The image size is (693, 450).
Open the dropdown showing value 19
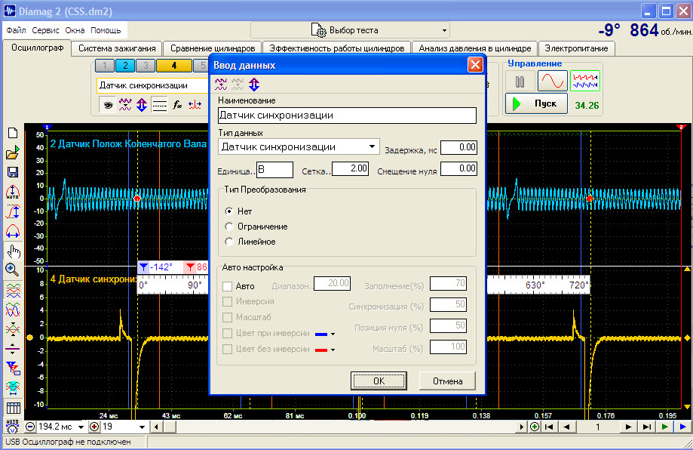(x=142, y=427)
